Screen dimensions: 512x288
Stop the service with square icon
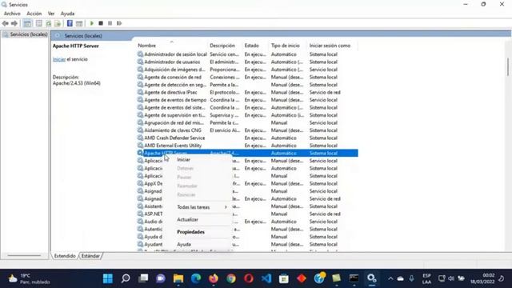(x=101, y=23)
